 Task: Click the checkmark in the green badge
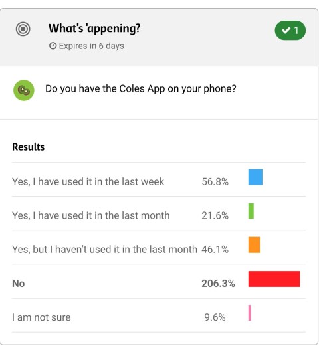pyautogui.click(x=286, y=30)
